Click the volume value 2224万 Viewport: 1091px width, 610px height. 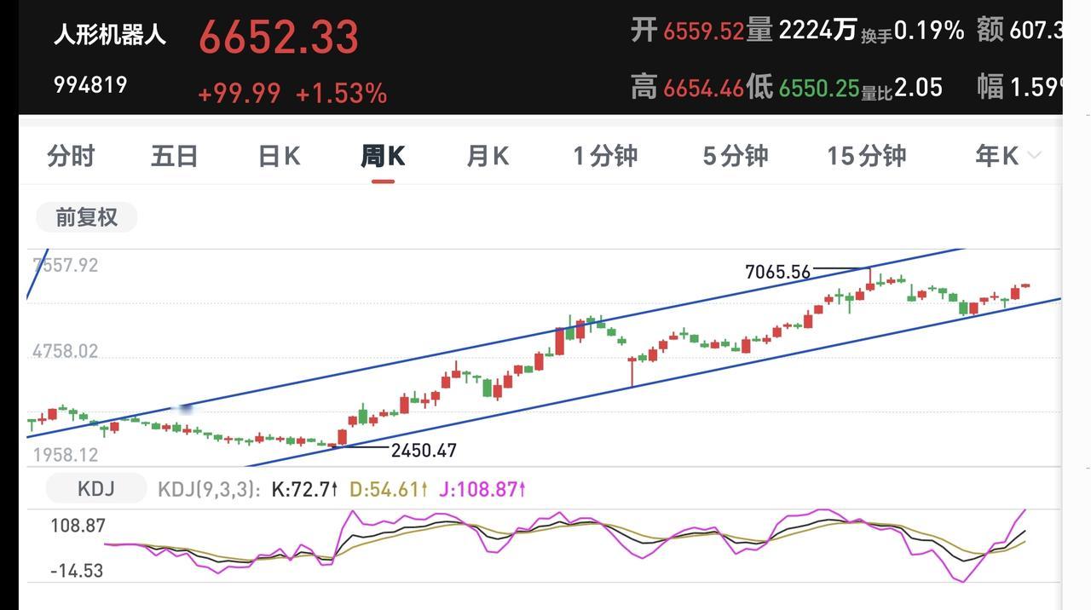(x=817, y=31)
